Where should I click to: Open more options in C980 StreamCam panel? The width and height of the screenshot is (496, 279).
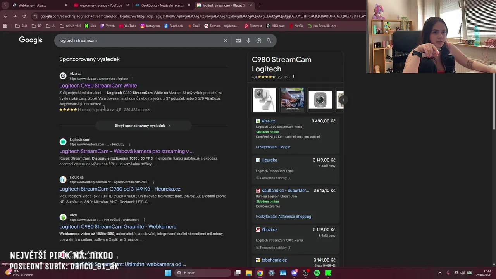click(x=293, y=77)
